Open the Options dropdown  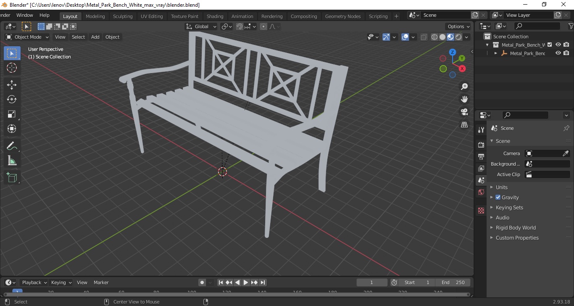coord(459,26)
